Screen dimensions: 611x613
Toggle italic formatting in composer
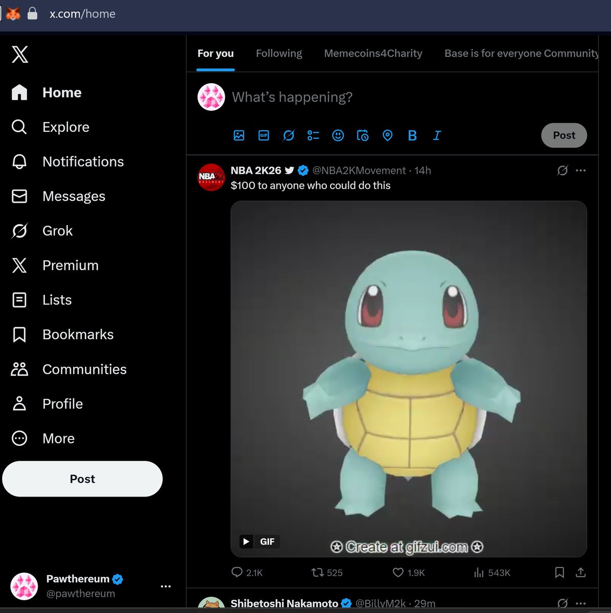(x=437, y=135)
